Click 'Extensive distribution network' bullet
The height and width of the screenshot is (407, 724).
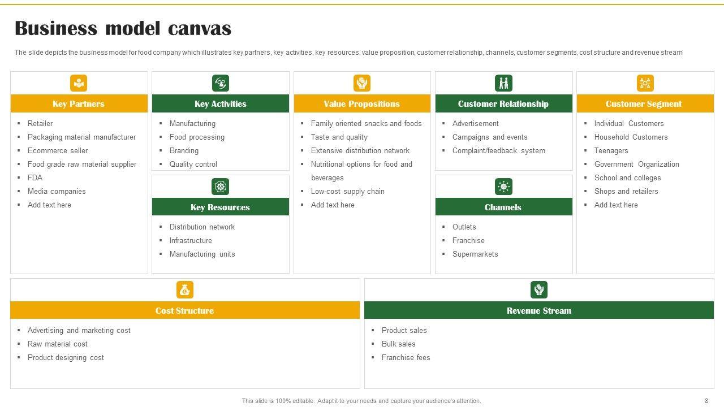point(360,150)
